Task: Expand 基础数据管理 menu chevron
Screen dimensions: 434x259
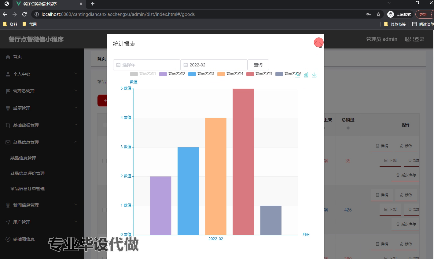Action: [76, 125]
